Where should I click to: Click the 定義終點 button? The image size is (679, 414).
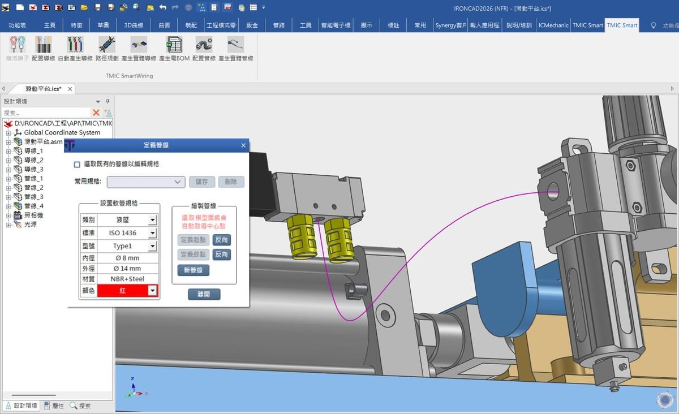(x=194, y=255)
